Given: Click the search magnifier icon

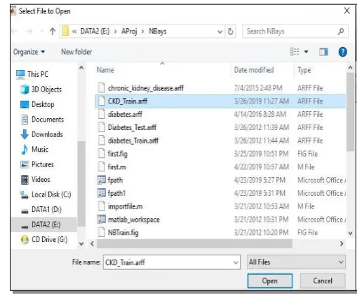Looking at the screenshot, I should tap(341, 31).
